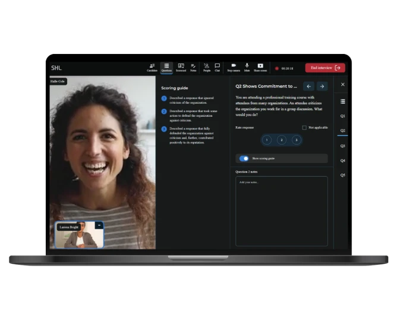Click the Q2 Shows Commitment title
Image resolution: width=397 pixels, height=320 pixels.
[266, 87]
